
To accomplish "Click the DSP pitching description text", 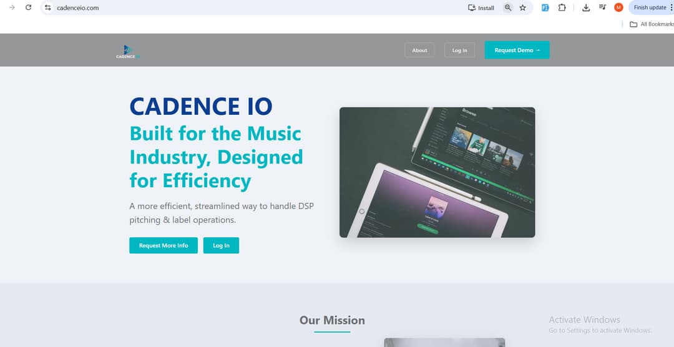I will [x=222, y=213].
